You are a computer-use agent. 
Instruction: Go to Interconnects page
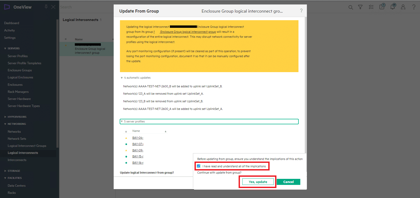click(17, 160)
